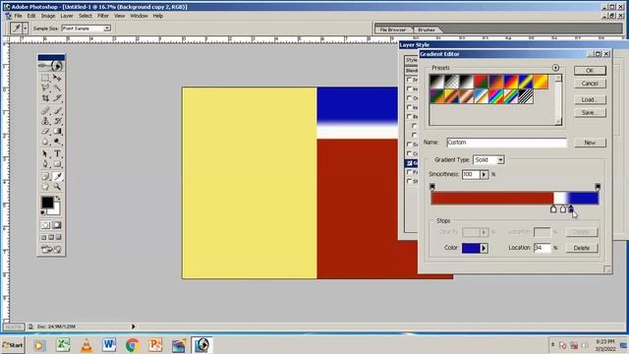Delete the selected color stop
The height and width of the screenshot is (354, 629).
pos(582,248)
